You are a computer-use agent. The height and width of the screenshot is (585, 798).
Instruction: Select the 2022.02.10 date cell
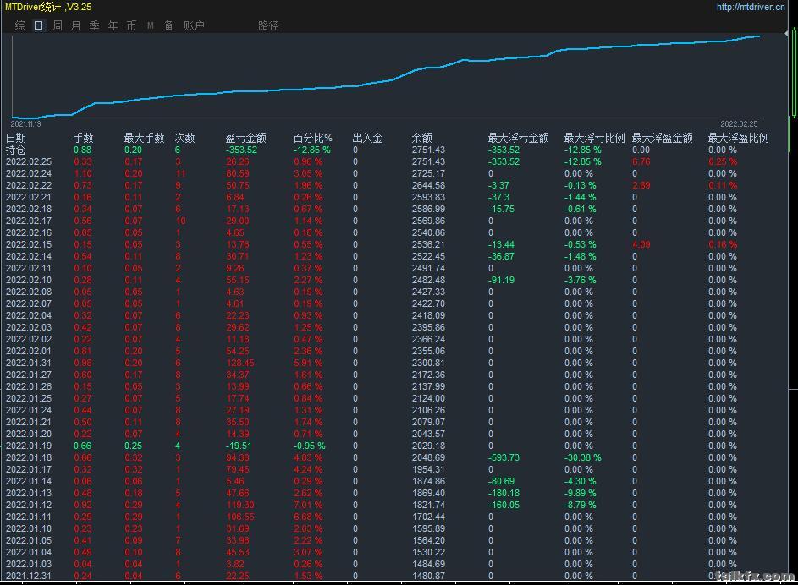pos(29,280)
